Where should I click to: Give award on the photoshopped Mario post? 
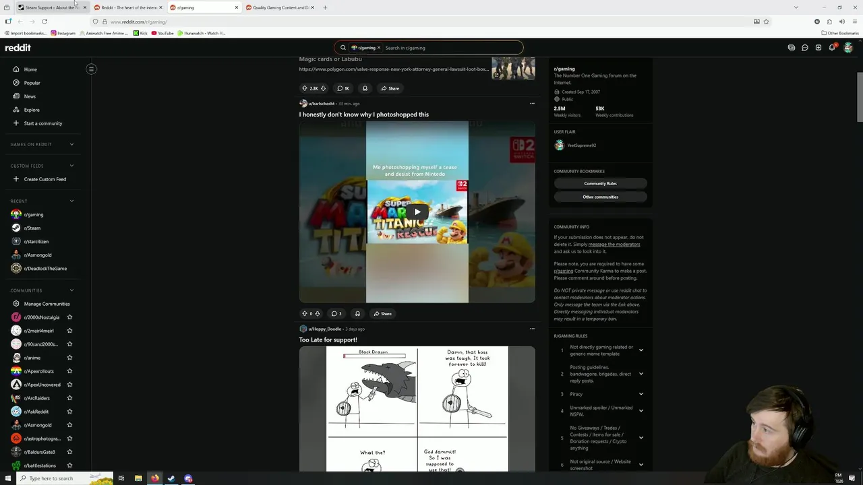click(x=357, y=313)
